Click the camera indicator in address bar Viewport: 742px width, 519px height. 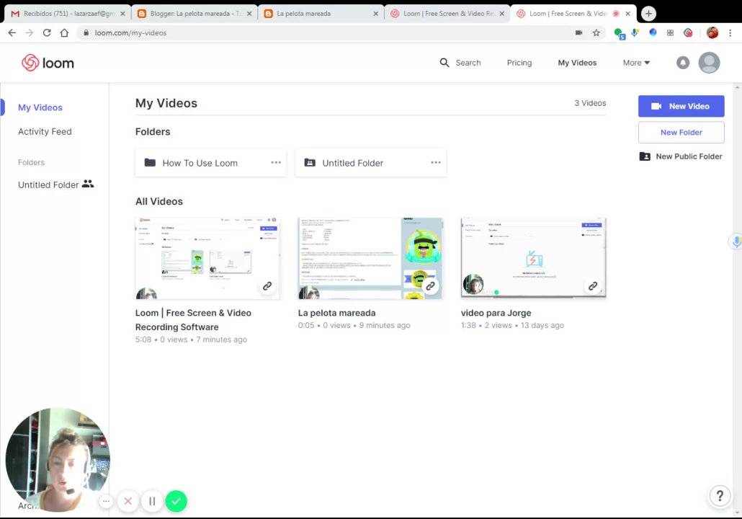coord(578,32)
